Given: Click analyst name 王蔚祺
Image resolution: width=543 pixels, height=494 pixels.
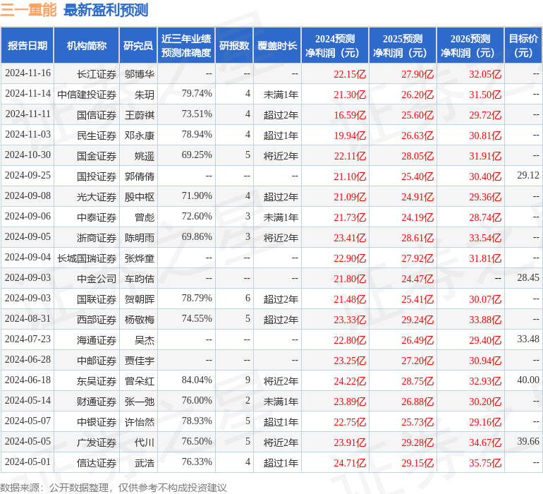Looking at the screenshot, I should coord(140,115).
